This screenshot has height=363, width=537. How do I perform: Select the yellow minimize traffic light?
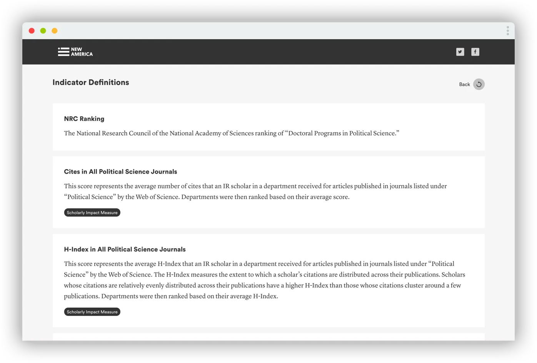tap(54, 30)
